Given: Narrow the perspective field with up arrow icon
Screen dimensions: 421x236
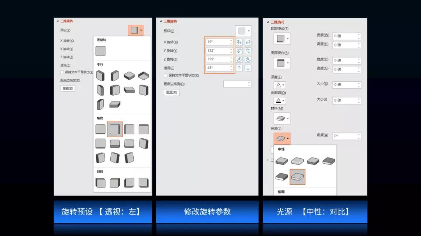Looking at the screenshot, I should (239, 68).
